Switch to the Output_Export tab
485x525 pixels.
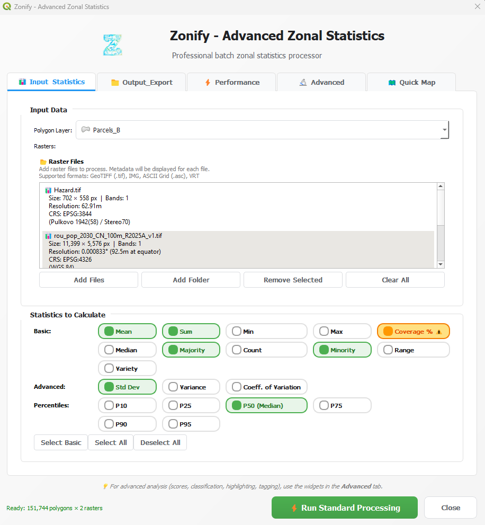pos(141,82)
